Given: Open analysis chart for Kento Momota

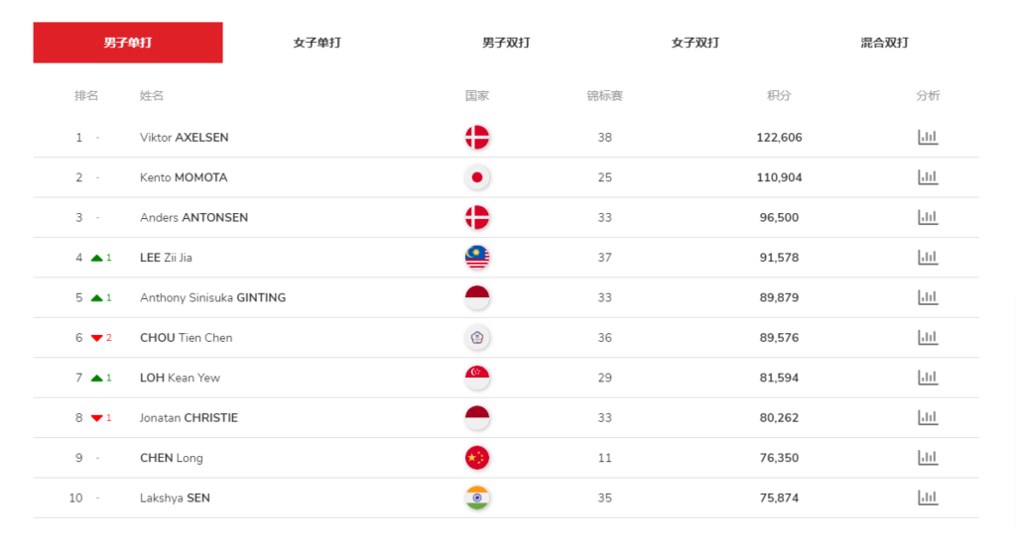Looking at the screenshot, I should [928, 177].
